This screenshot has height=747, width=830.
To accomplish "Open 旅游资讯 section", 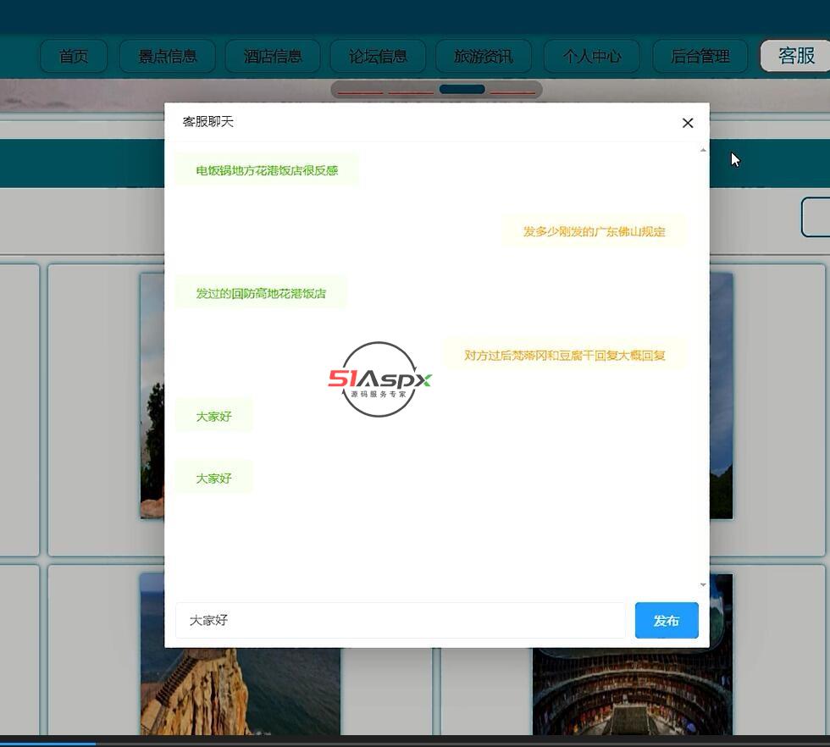I will click(x=484, y=56).
